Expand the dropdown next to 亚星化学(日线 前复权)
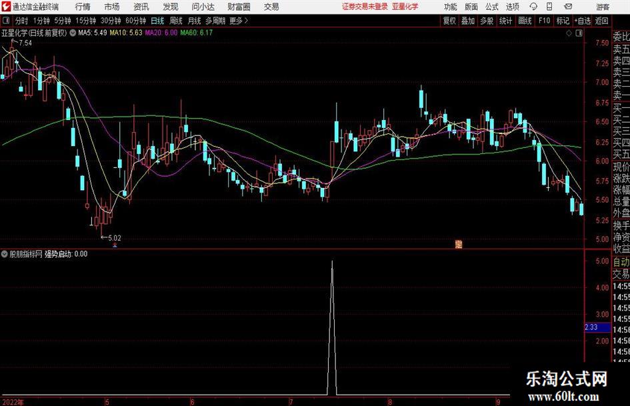Screen dimensions: 630x406 pos(73,33)
